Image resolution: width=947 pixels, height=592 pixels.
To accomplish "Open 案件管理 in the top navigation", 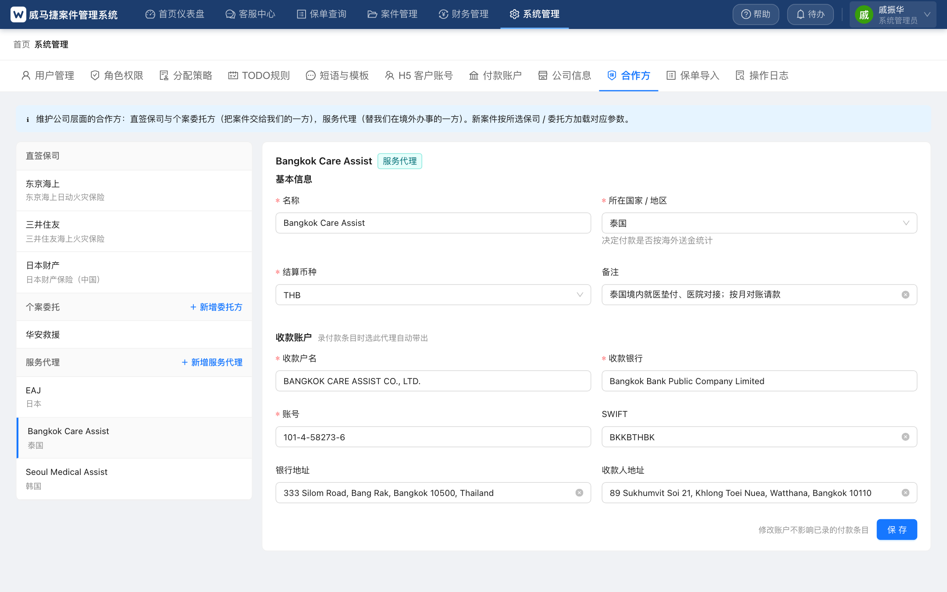I will (392, 14).
